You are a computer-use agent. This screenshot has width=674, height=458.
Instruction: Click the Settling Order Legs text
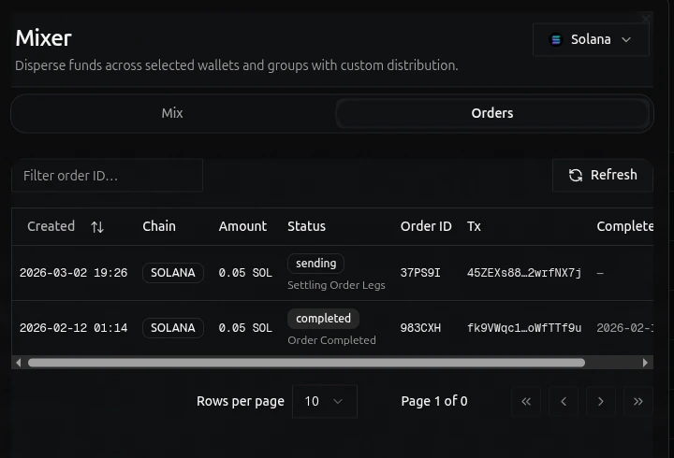coord(336,285)
